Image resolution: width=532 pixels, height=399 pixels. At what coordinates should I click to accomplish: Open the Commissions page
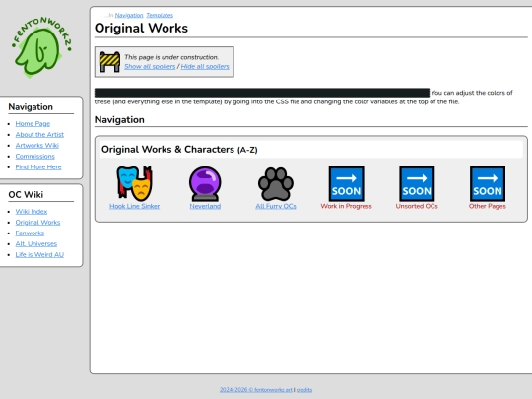click(34, 156)
